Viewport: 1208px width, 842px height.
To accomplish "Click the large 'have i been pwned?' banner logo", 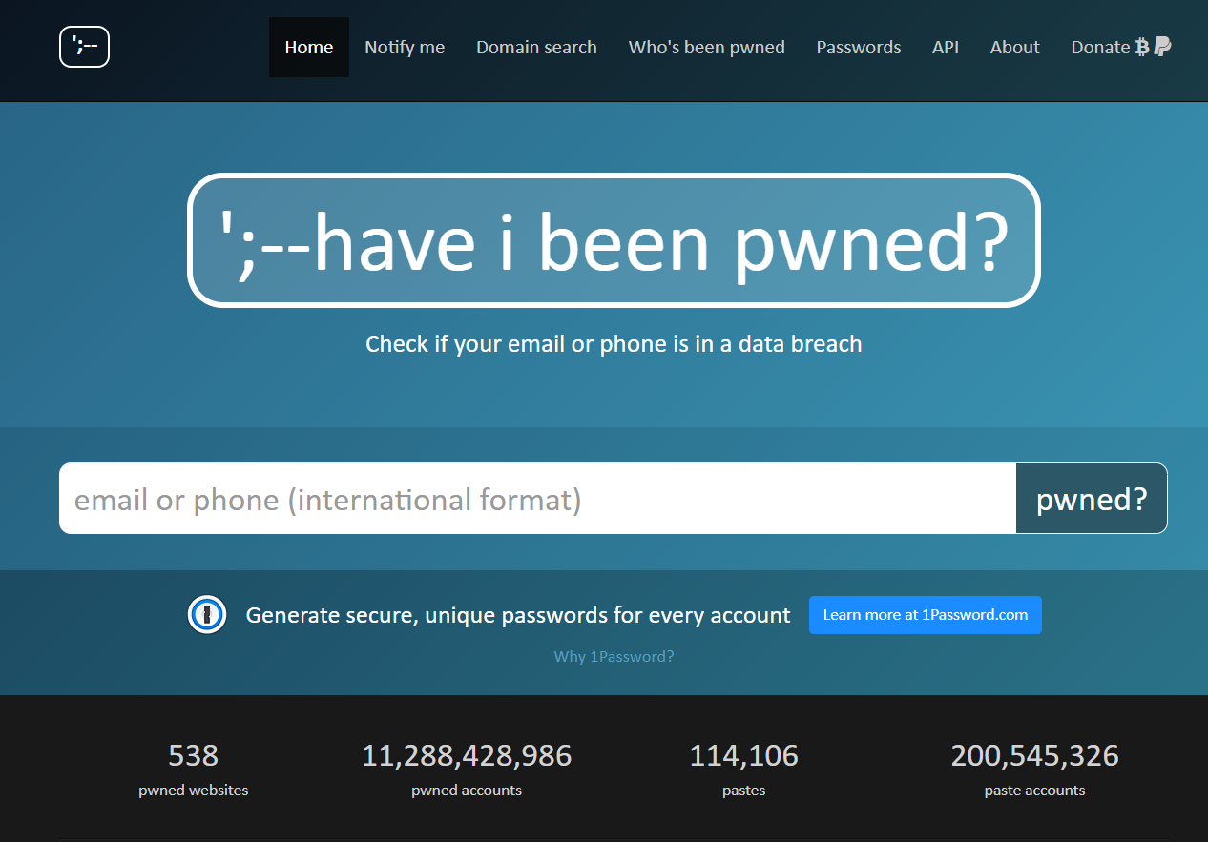I will (x=614, y=240).
